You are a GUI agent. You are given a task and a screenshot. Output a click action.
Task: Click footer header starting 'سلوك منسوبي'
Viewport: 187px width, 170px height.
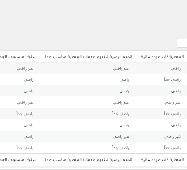(x=18, y=160)
